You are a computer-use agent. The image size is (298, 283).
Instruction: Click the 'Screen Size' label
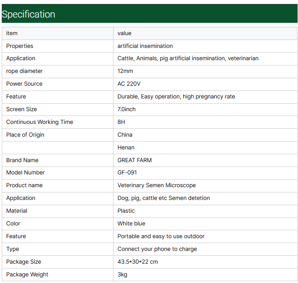21,109
